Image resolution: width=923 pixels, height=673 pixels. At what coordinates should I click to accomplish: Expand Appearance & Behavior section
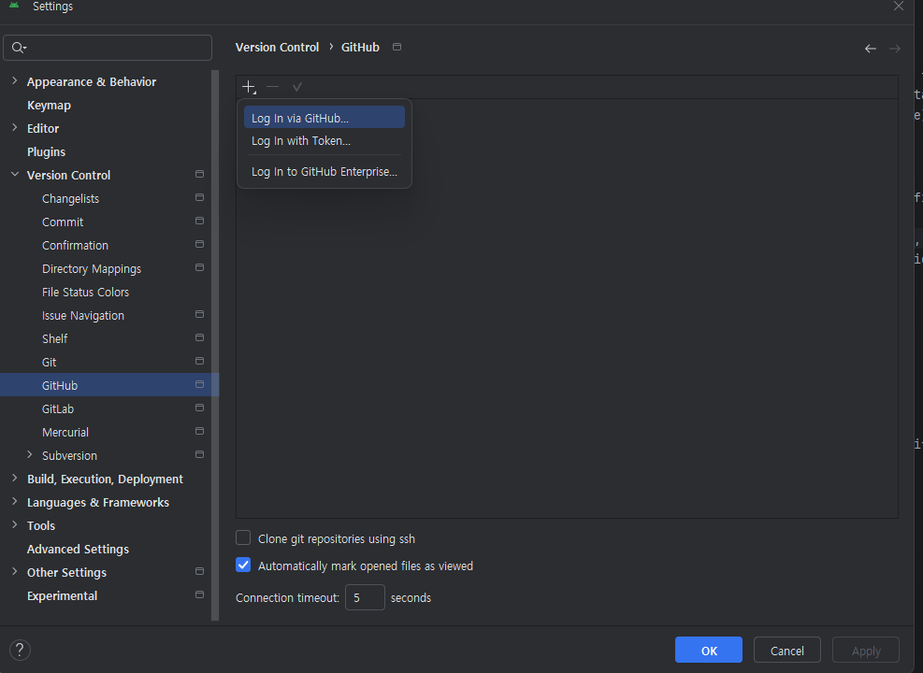coord(15,81)
